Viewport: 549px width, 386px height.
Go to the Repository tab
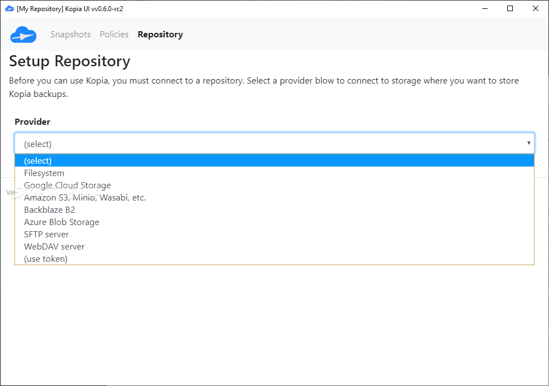point(160,35)
